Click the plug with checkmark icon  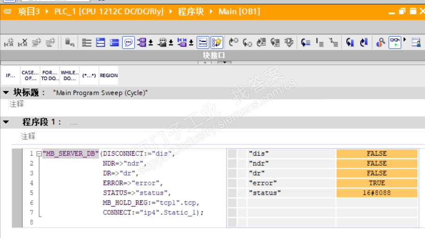(x=289, y=43)
